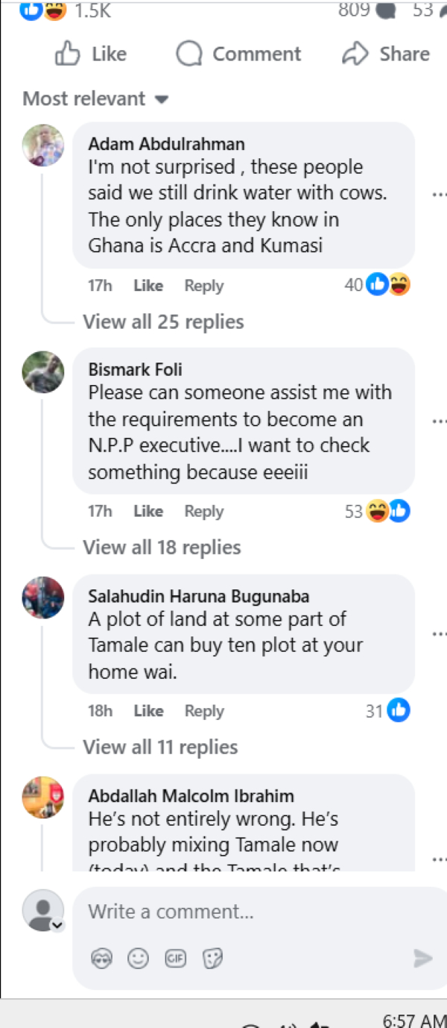Viewport: 447px width, 1028px height.
Task: Switch commenting profile via avatar arrow
Action: [x=57, y=926]
